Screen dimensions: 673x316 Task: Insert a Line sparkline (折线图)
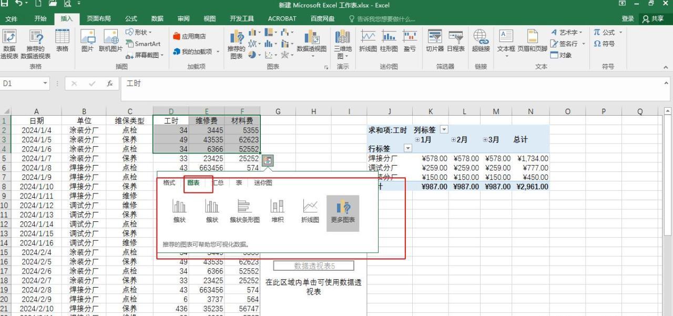pyautogui.click(x=368, y=41)
